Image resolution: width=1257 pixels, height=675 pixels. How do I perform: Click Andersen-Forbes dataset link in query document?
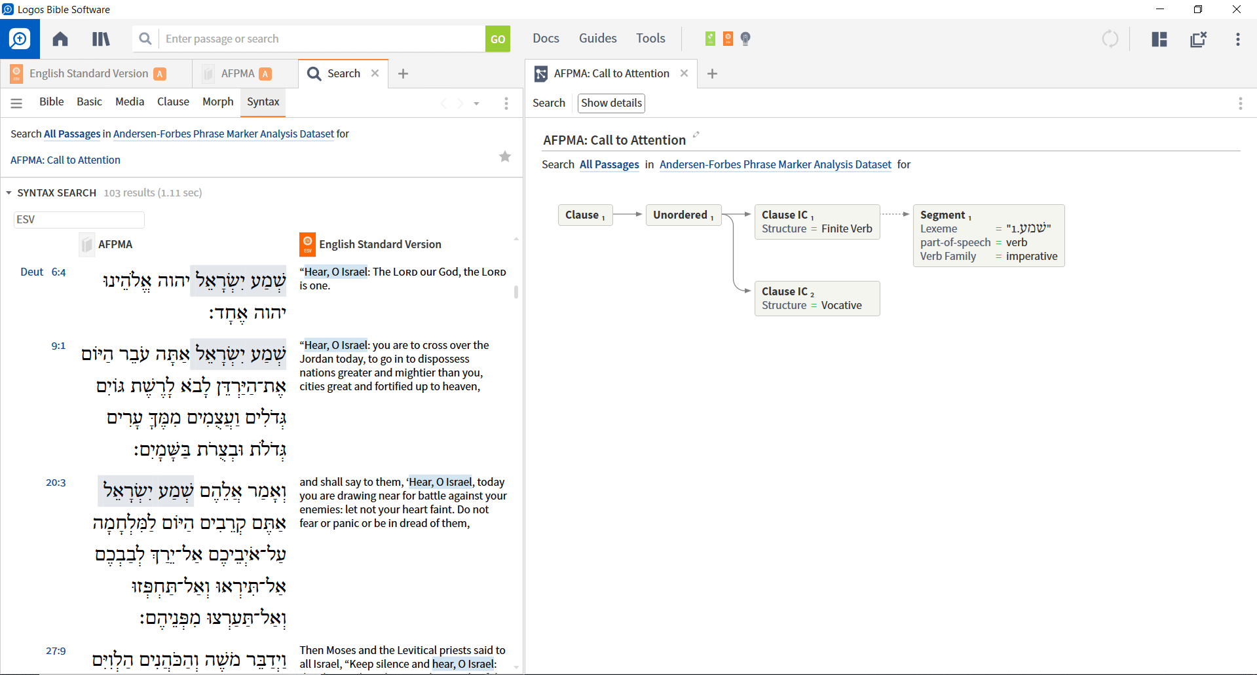pos(776,164)
